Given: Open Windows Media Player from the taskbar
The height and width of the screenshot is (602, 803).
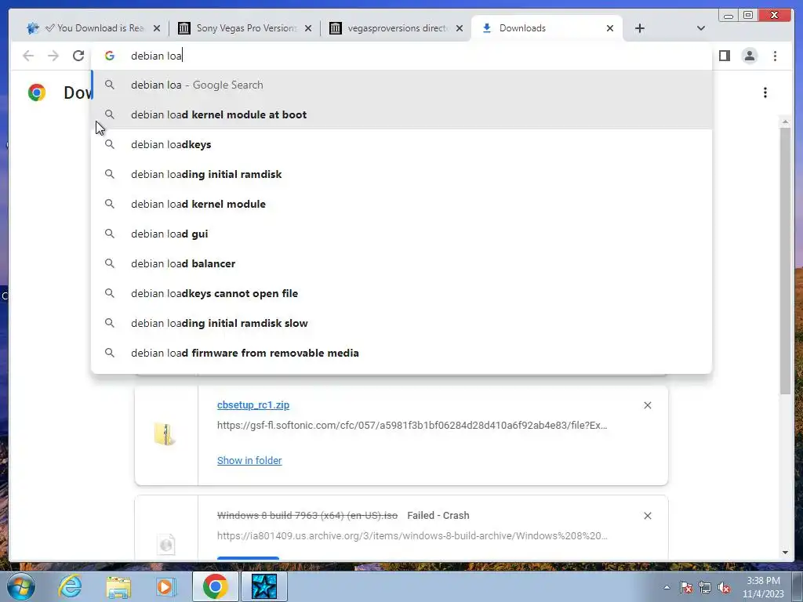Looking at the screenshot, I should [166, 586].
